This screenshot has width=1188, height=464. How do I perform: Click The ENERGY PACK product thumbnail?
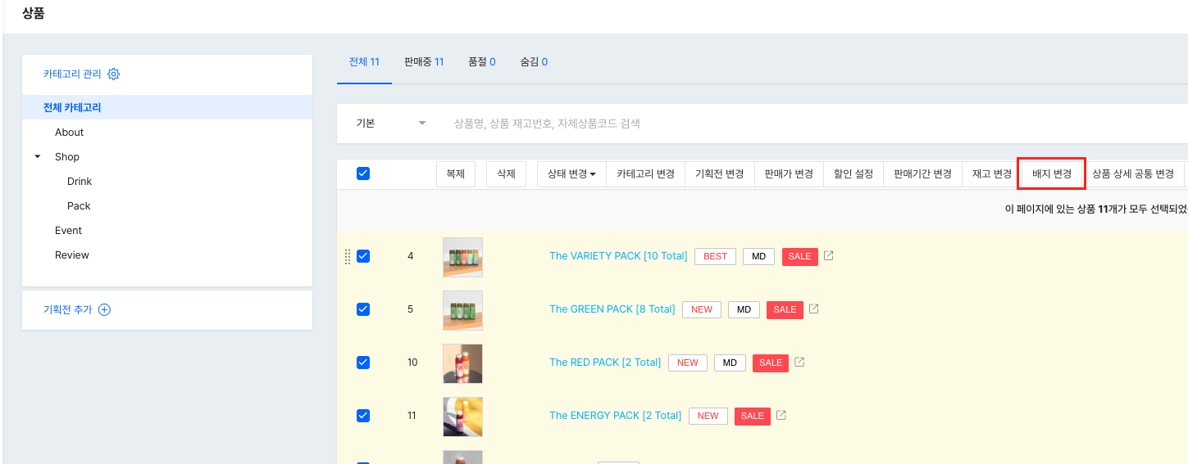pyautogui.click(x=462, y=417)
